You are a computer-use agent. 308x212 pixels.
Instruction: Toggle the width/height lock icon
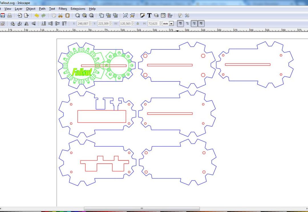point(137,24)
